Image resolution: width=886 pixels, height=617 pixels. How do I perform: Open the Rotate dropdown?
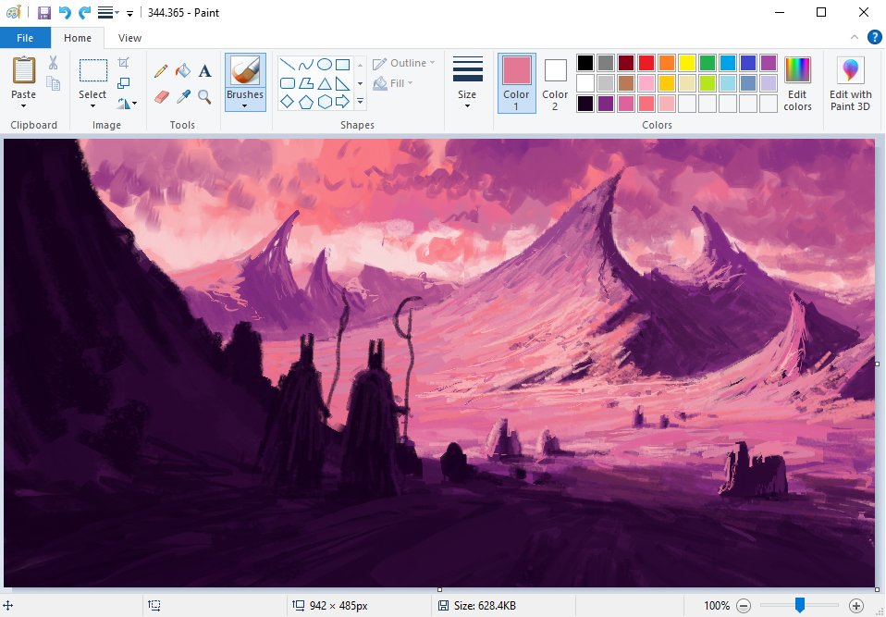[127, 103]
